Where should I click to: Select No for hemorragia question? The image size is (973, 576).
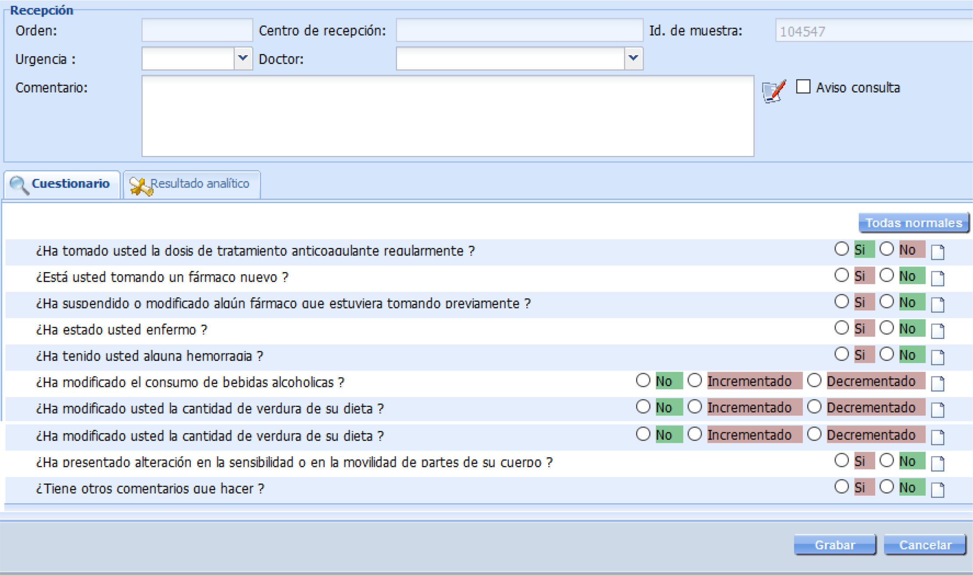point(887,354)
